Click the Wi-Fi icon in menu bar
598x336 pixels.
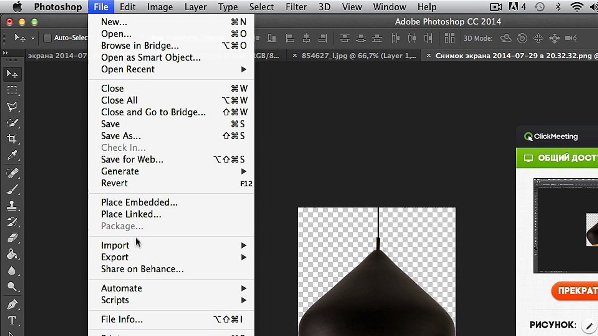[577, 7]
